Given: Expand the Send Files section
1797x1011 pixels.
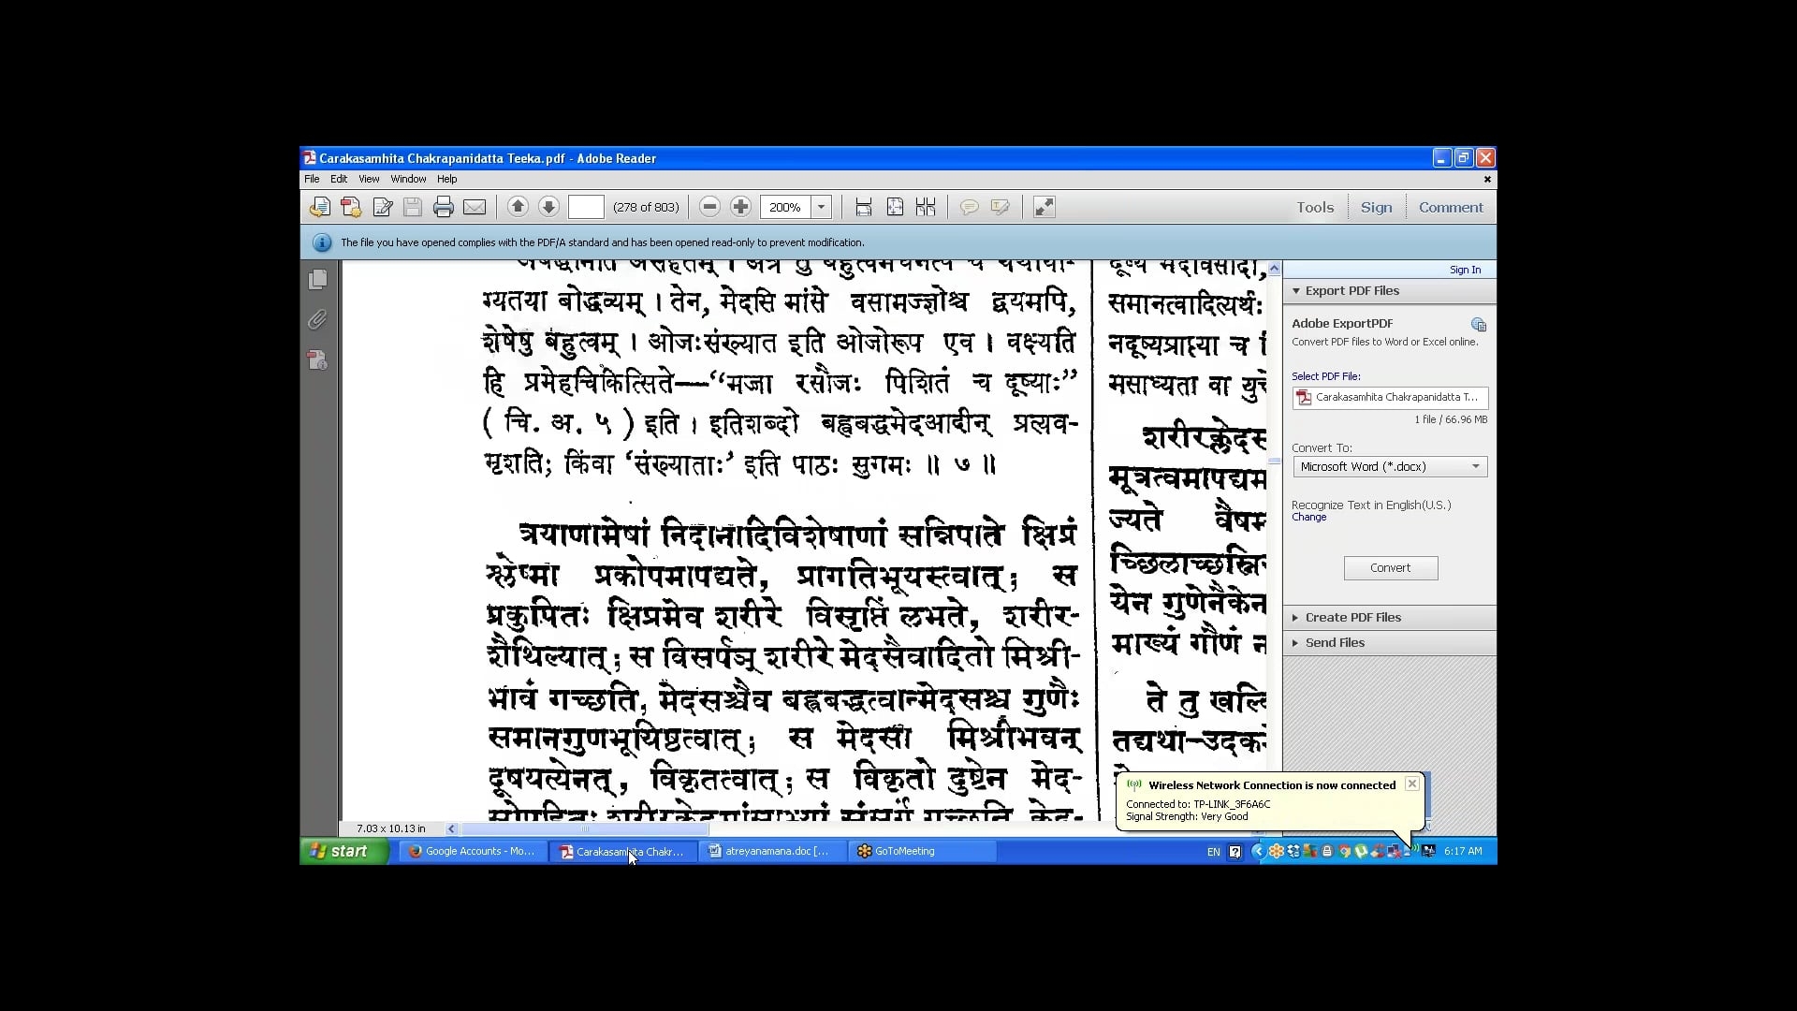Looking at the screenshot, I should point(1335,643).
